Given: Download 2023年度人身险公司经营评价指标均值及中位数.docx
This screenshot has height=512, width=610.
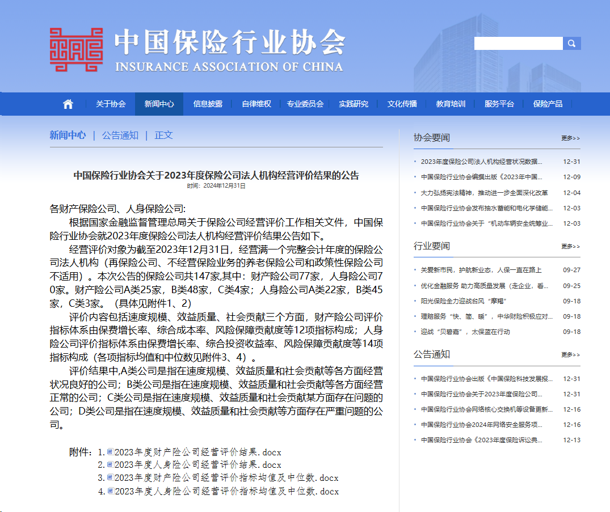Looking at the screenshot, I should [x=227, y=492].
